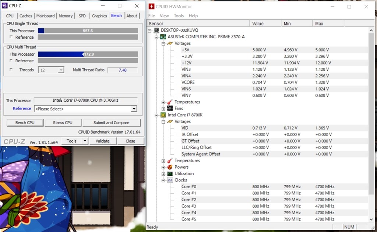Switch to the Memory tab in CPU-Z
This screenshot has width=377, height=232.
[x=66, y=16]
